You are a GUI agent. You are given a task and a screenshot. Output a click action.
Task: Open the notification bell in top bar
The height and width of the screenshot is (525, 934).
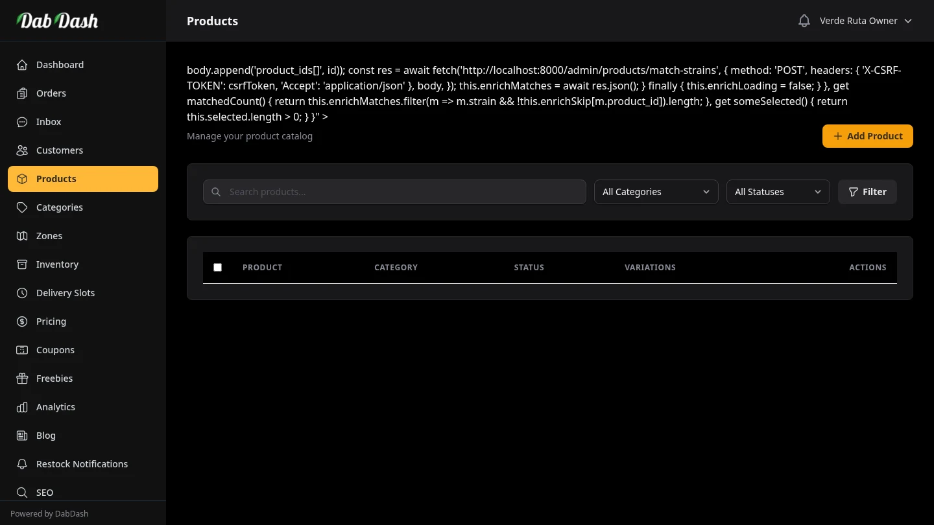tap(804, 20)
